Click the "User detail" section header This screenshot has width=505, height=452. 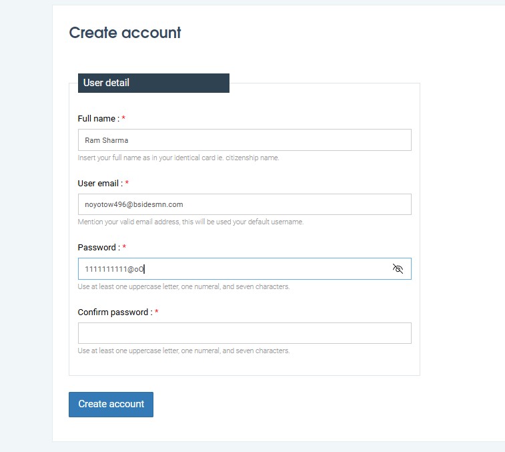pos(107,83)
